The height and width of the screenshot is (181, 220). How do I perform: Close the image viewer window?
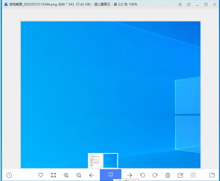[x=215, y=5]
